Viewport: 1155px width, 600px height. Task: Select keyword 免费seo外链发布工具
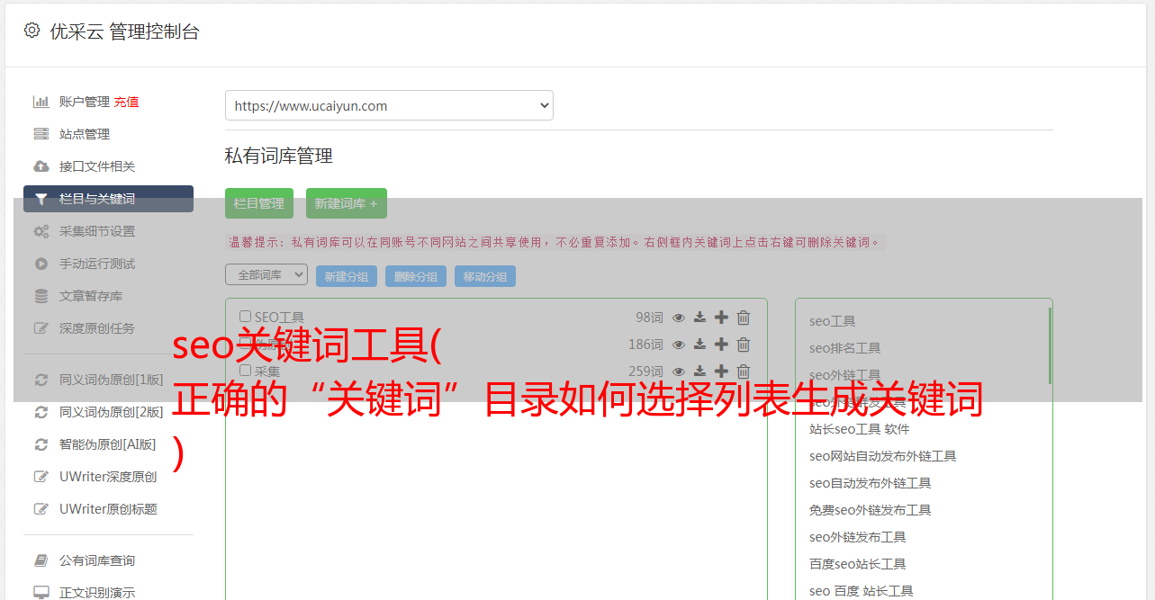870,510
